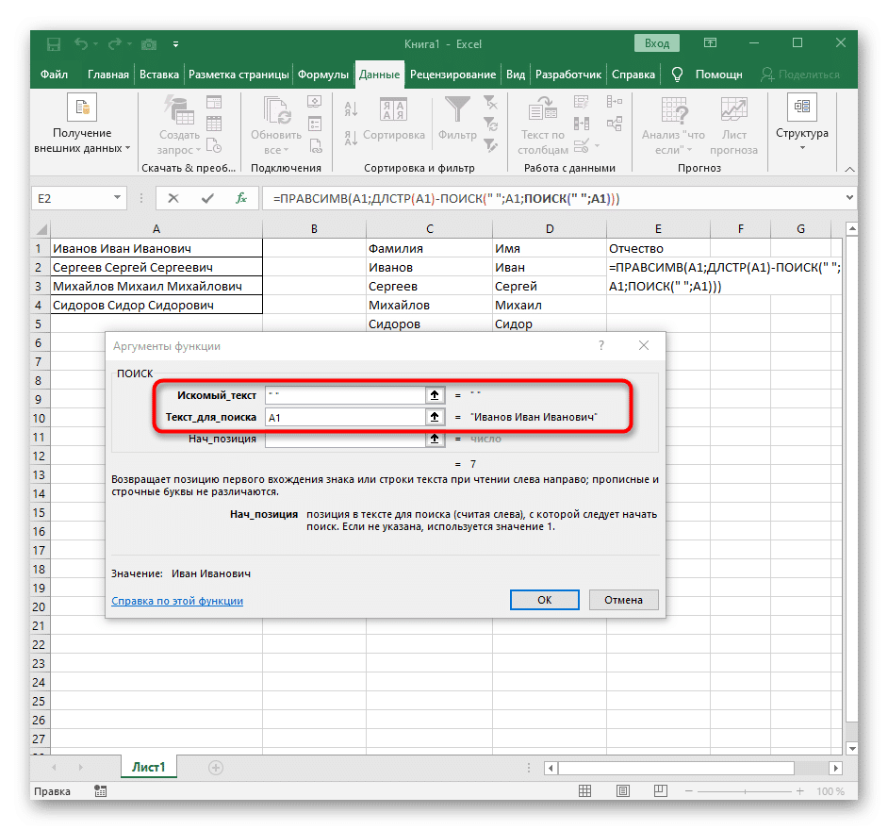Collapse the Искомый_текст field with its arrow button
Viewport: 888px width, 830px height.
click(435, 394)
